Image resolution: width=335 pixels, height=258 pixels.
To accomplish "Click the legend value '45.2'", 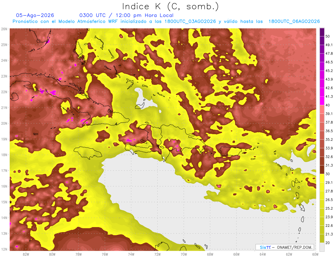I will [329, 70].
